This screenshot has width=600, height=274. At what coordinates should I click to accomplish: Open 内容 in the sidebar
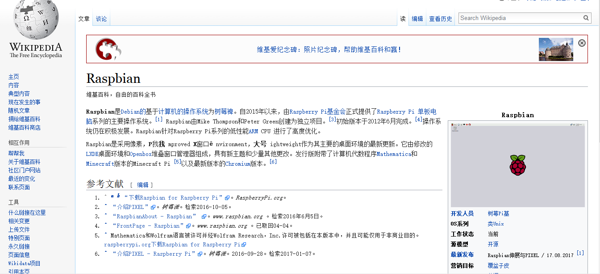click(14, 85)
